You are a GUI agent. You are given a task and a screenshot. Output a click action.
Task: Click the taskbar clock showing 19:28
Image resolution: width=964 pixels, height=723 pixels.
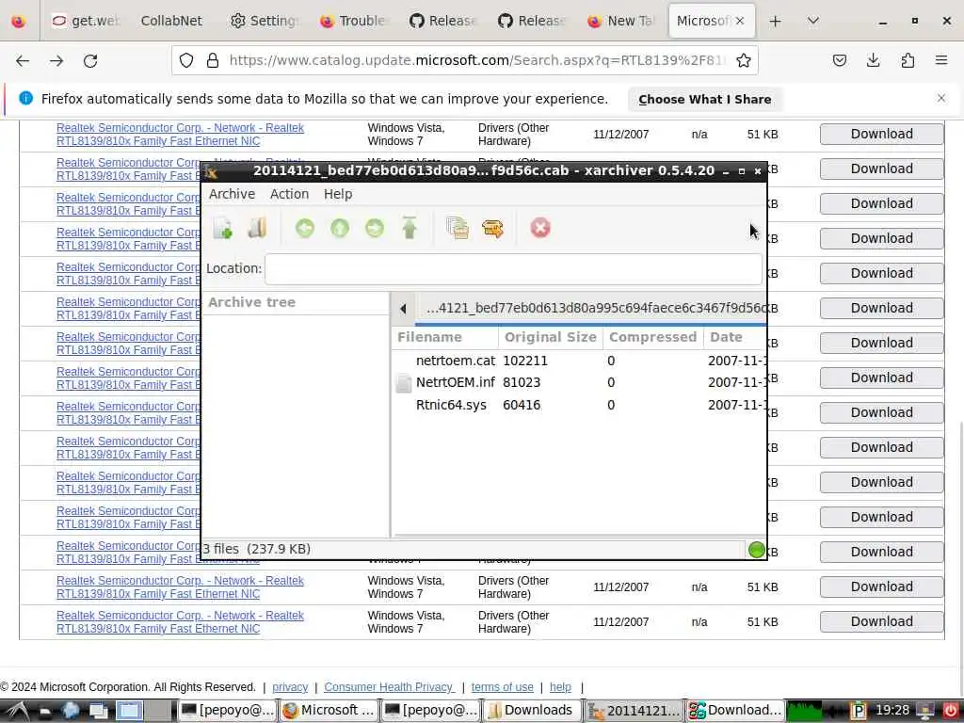click(892, 711)
